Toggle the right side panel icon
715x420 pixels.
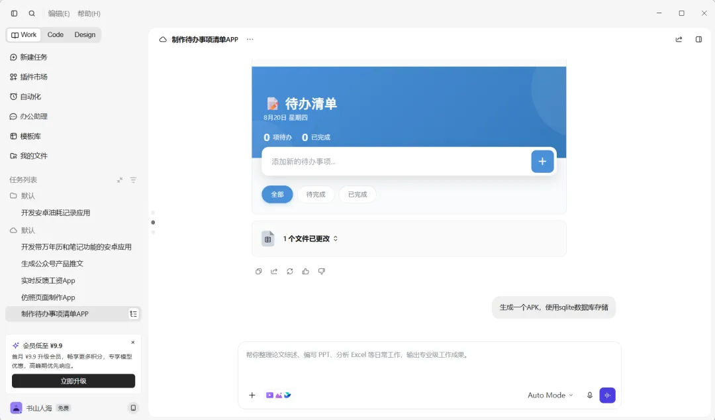[x=698, y=40]
